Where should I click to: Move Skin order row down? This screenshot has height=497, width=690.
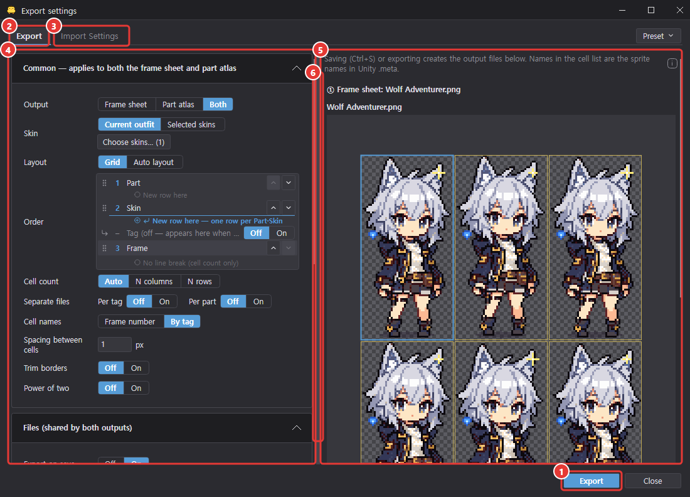point(289,207)
